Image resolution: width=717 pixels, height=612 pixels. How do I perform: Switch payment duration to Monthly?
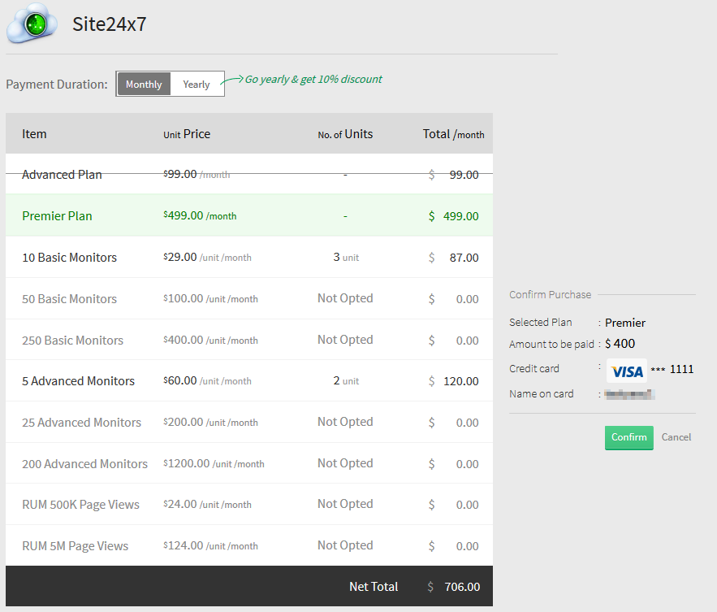coord(144,85)
